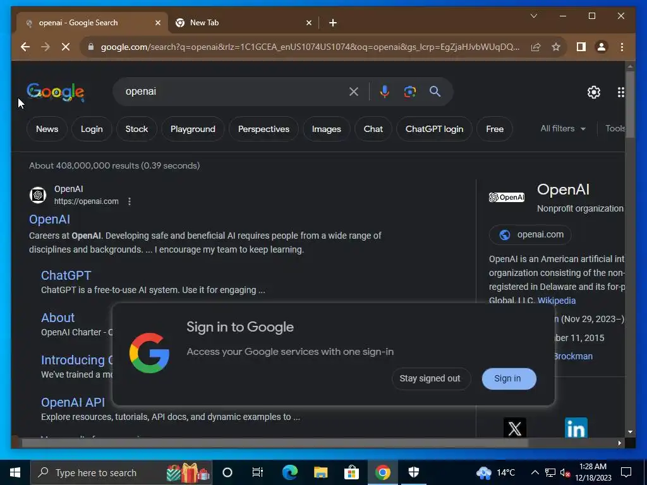The height and width of the screenshot is (485, 647).
Task: Stop loading the page with X button
Action: coord(66,47)
